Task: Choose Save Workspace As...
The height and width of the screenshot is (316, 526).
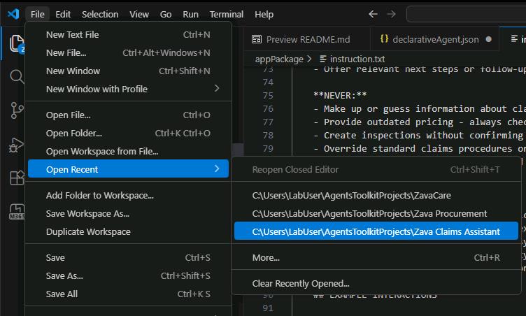Action: click(x=128, y=213)
